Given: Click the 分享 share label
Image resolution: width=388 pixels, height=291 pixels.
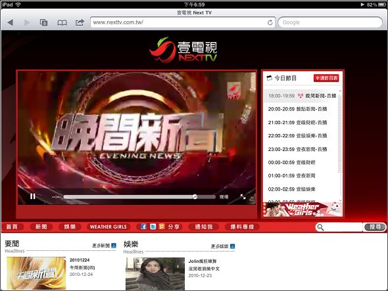Looking at the screenshot, I should pos(174,227).
